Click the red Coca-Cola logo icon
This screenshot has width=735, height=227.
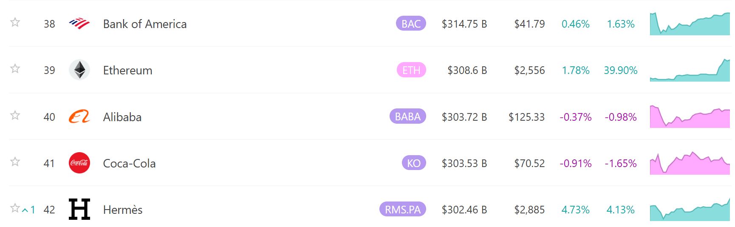coord(79,163)
